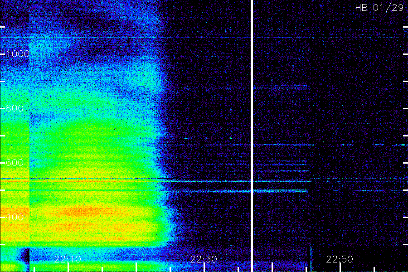The height and width of the screenshot is (272, 408).
Task: Click the 22:10 time axis label
Action: (68, 259)
